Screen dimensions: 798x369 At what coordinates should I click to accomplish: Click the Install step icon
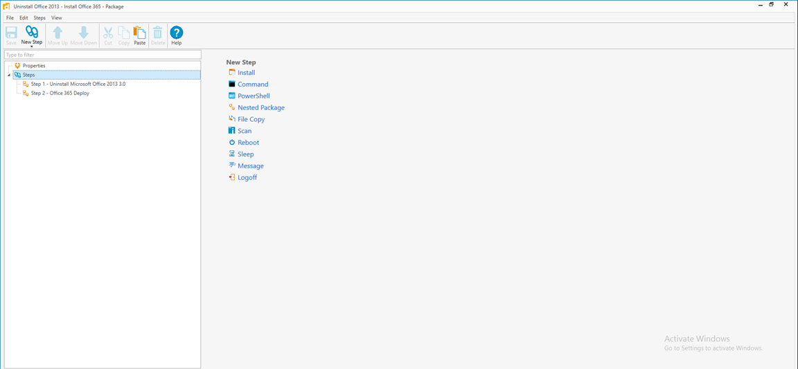click(x=232, y=73)
